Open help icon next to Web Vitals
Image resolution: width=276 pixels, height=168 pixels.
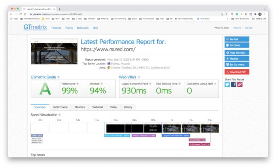click(x=139, y=77)
